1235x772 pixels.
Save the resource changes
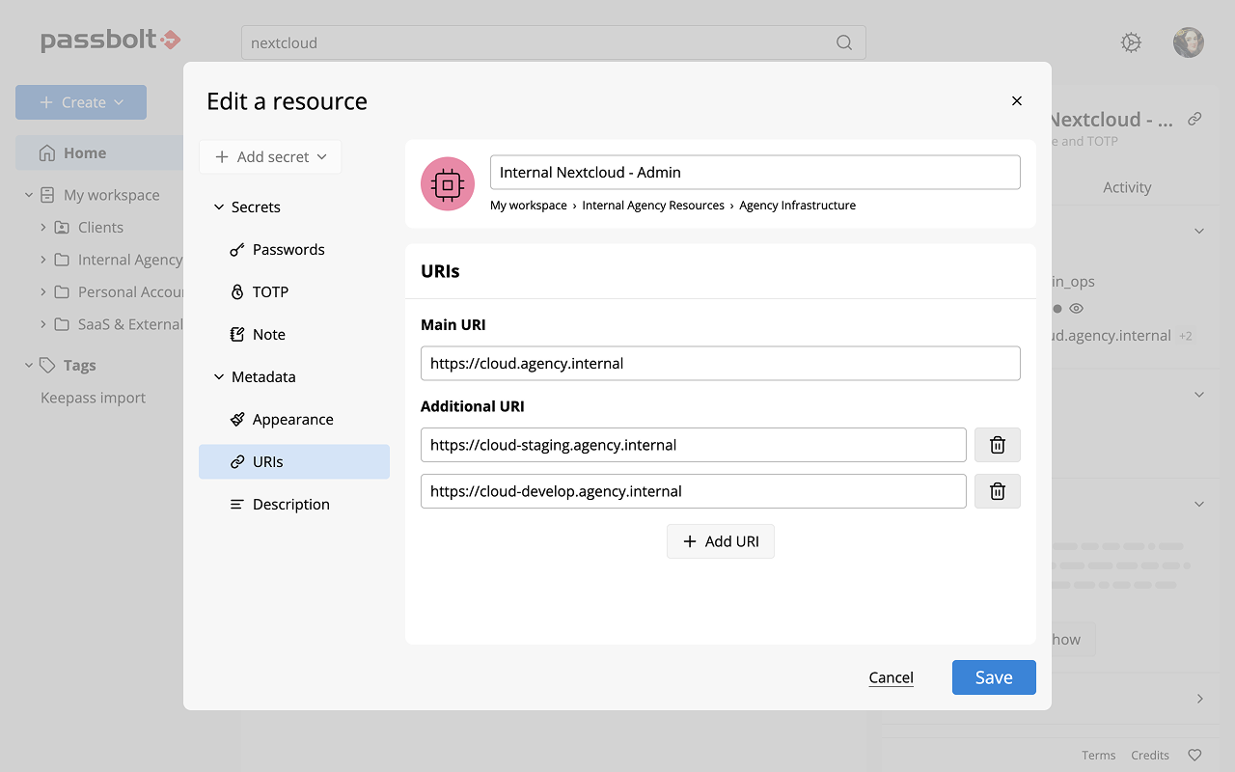click(993, 677)
